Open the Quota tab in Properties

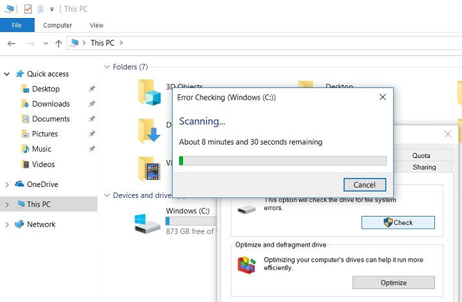(421, 155)
